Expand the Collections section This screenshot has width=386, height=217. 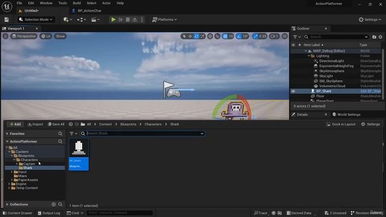coord(7,204)
